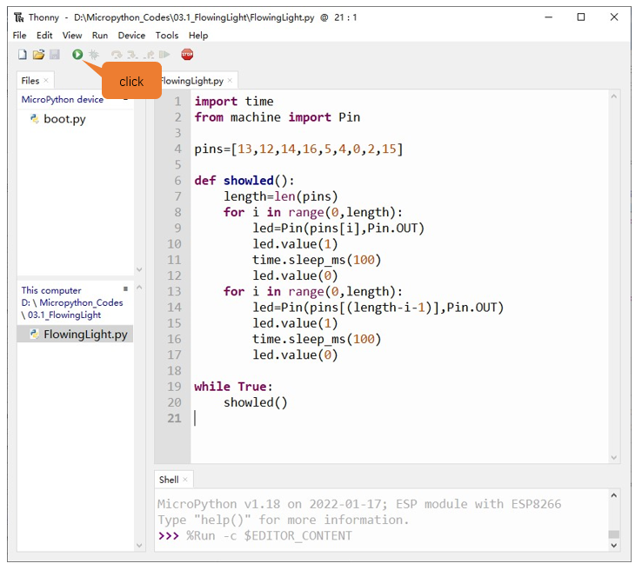Run the current script with the green play icon

[77, 55]
